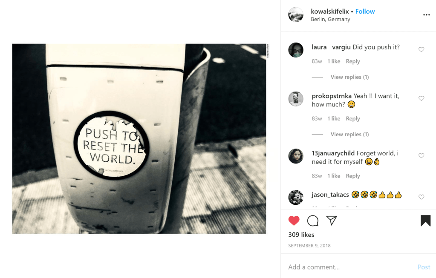Image resolution: width=436 pixels, height=278 pixels.
Task: Open jason_takacs avatar thumbnail
Action: 296,198
